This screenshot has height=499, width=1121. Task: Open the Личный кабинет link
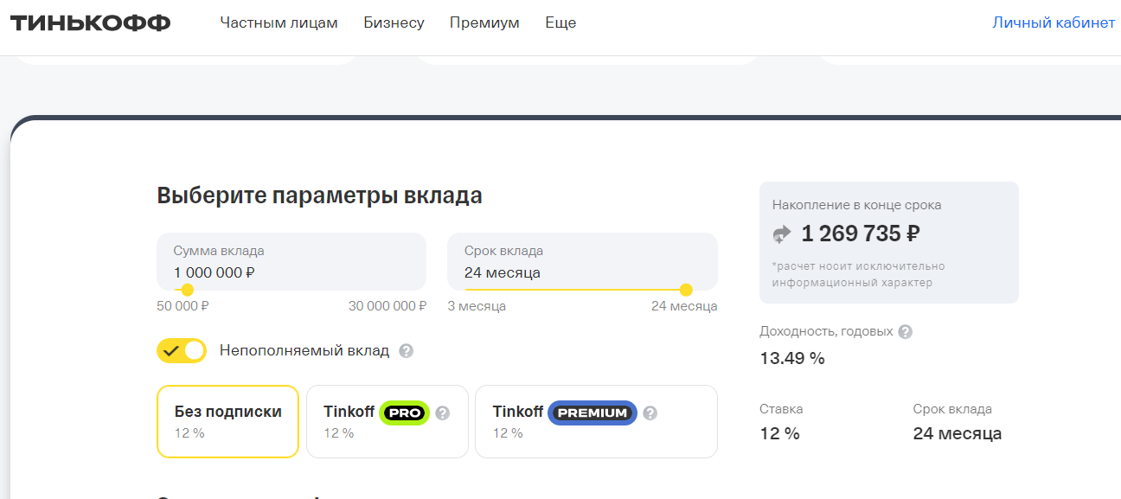click(1054, 23)
